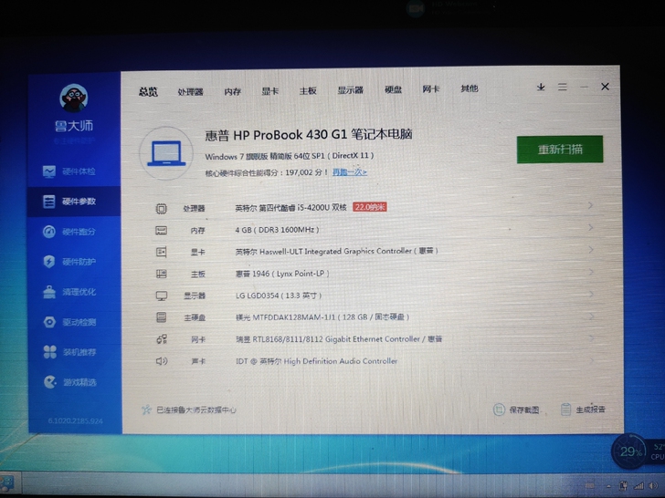The image size is (665, 498).
Task: Click the green 重新扫描 button
Action: click(x=560, y=149)
